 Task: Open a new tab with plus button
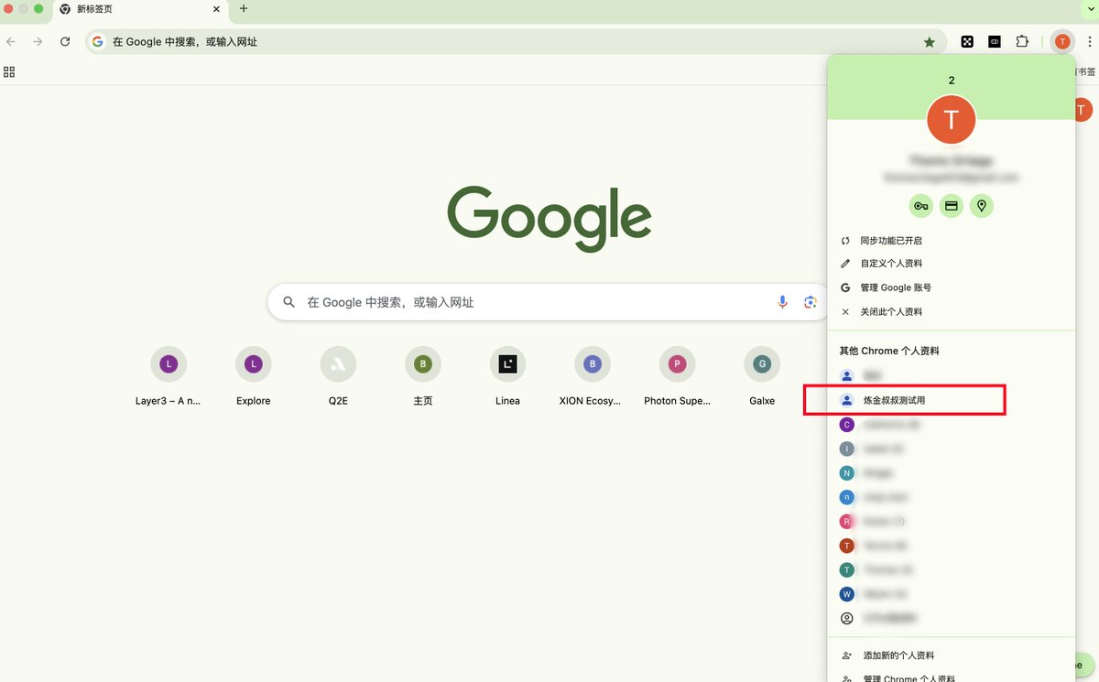point(244,8)
